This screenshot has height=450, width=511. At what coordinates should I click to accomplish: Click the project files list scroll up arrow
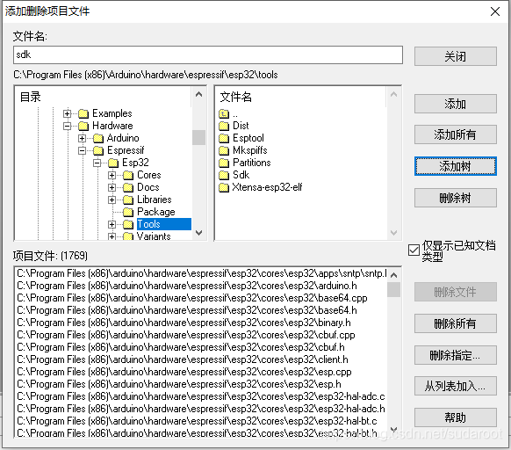[x=393, y=275]
